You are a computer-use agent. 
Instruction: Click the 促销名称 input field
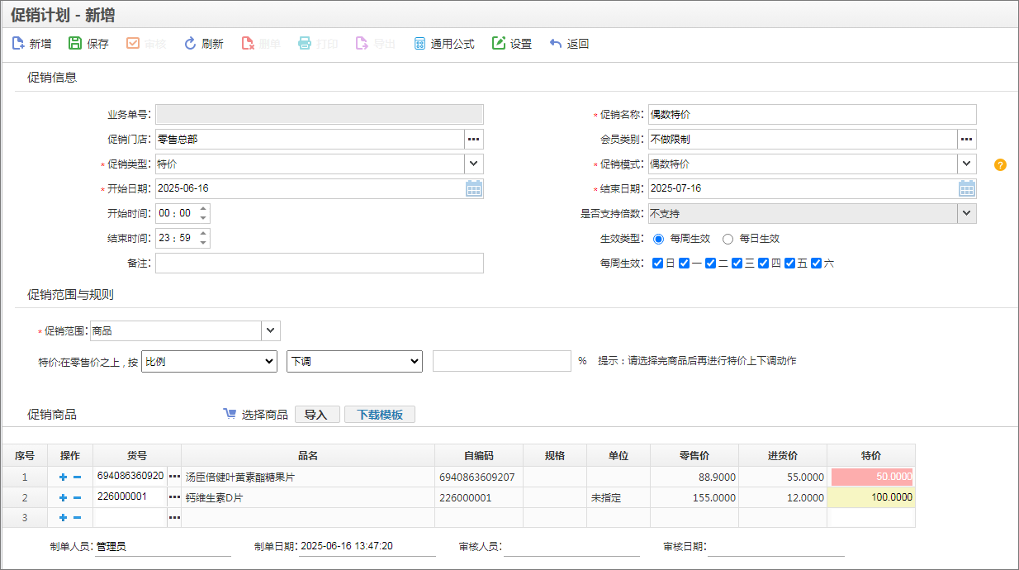click(x=813, y=114)
